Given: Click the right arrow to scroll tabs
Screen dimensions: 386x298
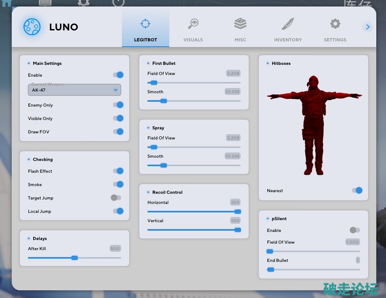Looking at the screenshot, I should (368, 27).
